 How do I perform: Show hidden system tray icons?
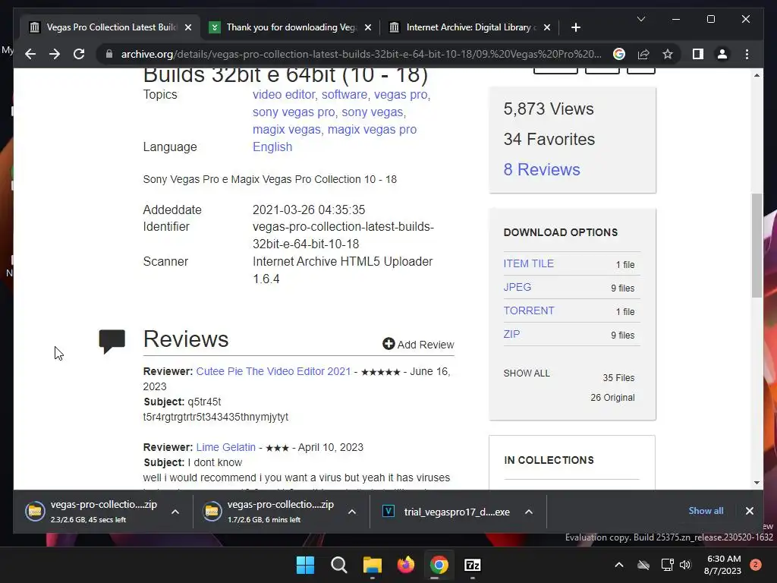[619, 565]
